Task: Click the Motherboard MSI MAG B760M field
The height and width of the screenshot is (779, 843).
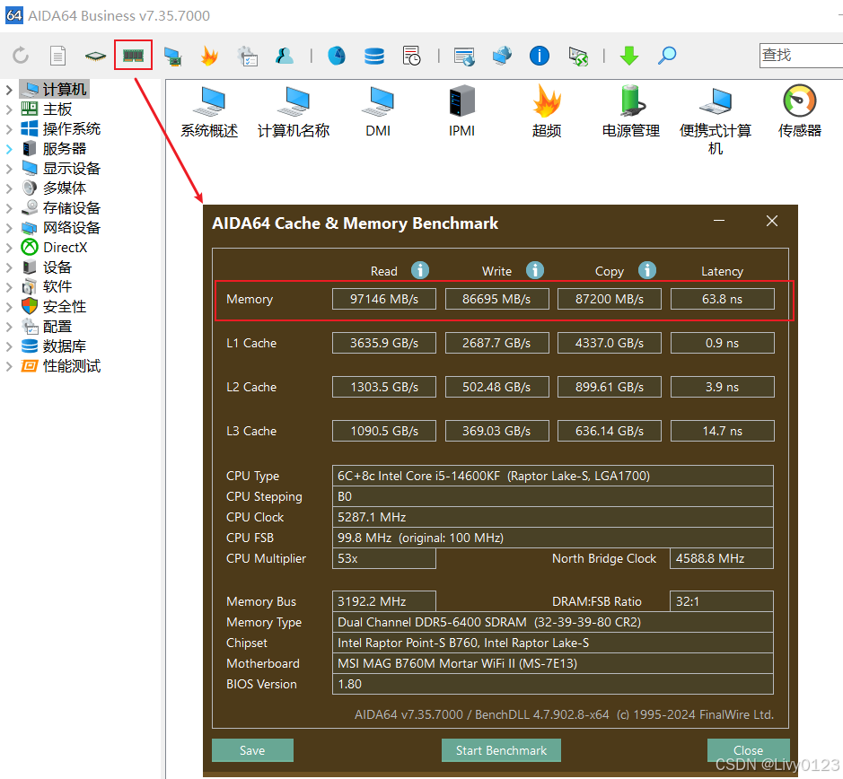Action: pyautogui.click(x=553, y=663)
